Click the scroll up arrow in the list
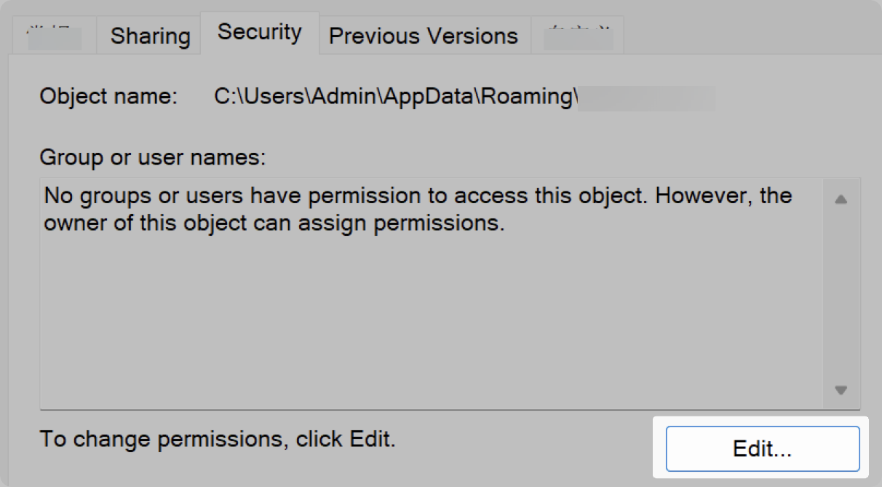This screenshot has height=487, width=882. [841, 199]
